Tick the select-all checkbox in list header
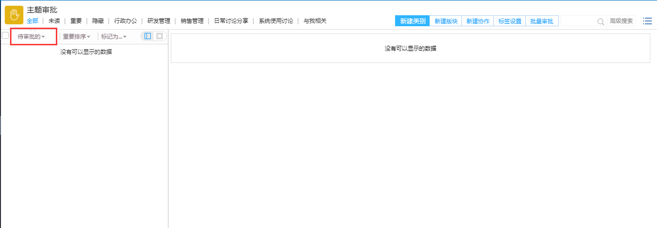Screen dimensions: 657x228 [x=5, y=35]
